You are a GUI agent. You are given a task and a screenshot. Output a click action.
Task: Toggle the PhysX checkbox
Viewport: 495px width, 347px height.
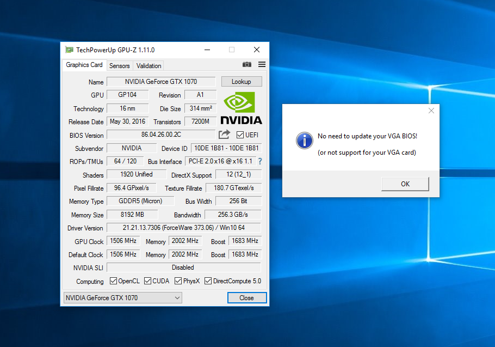tap(178, 281)
